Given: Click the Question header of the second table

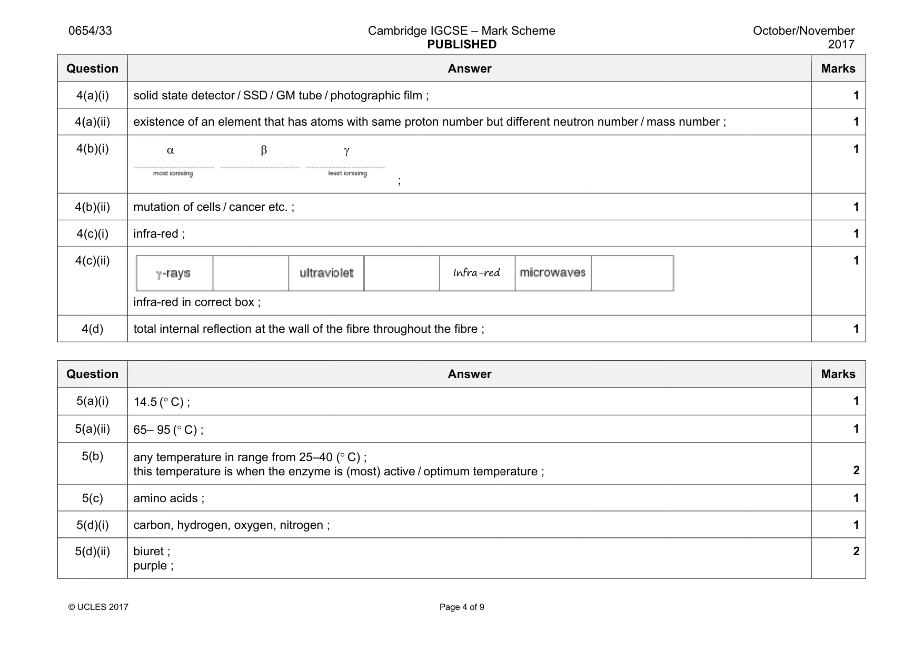Looking at the screenshot, I should tap(93, 374).
